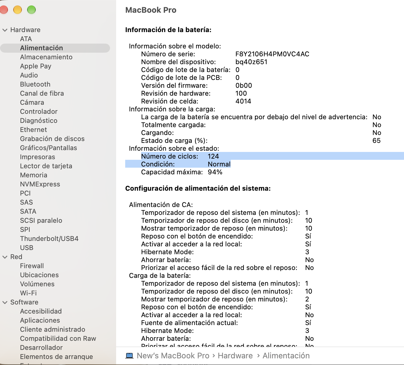Select Bluetooth in the sidebar

[x=35, y=84]
